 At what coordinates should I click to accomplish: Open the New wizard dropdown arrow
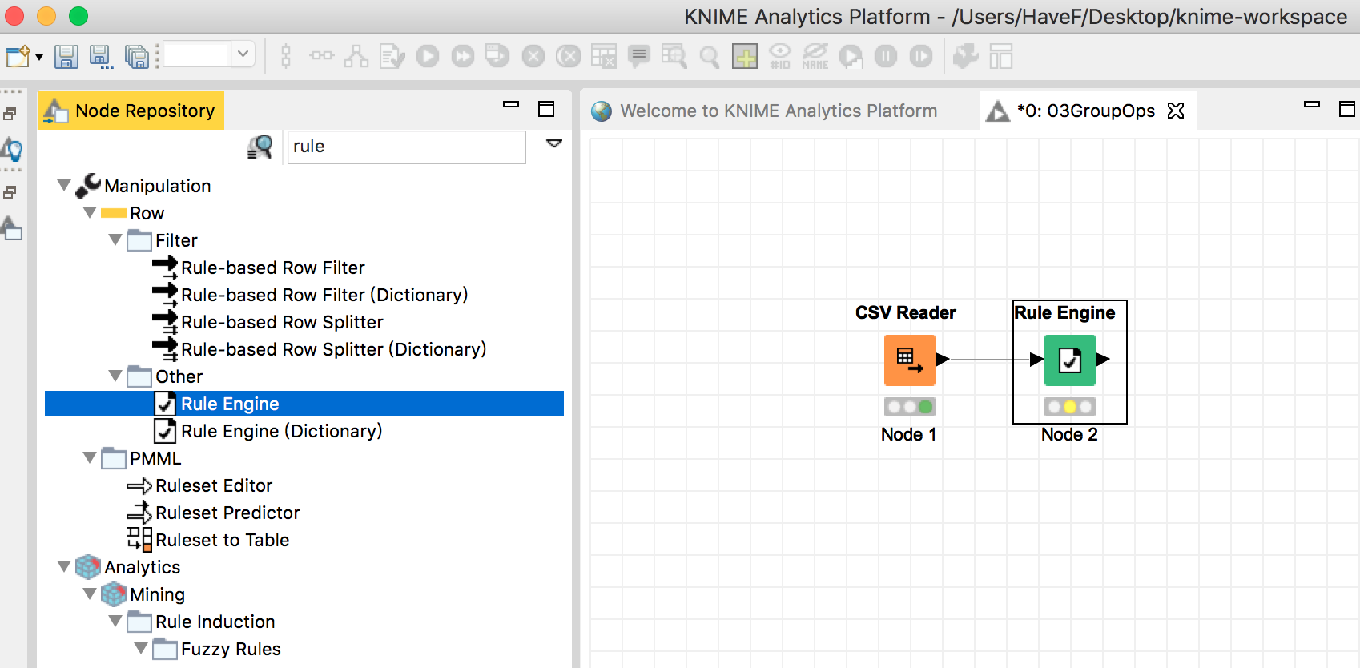point(38,58)
